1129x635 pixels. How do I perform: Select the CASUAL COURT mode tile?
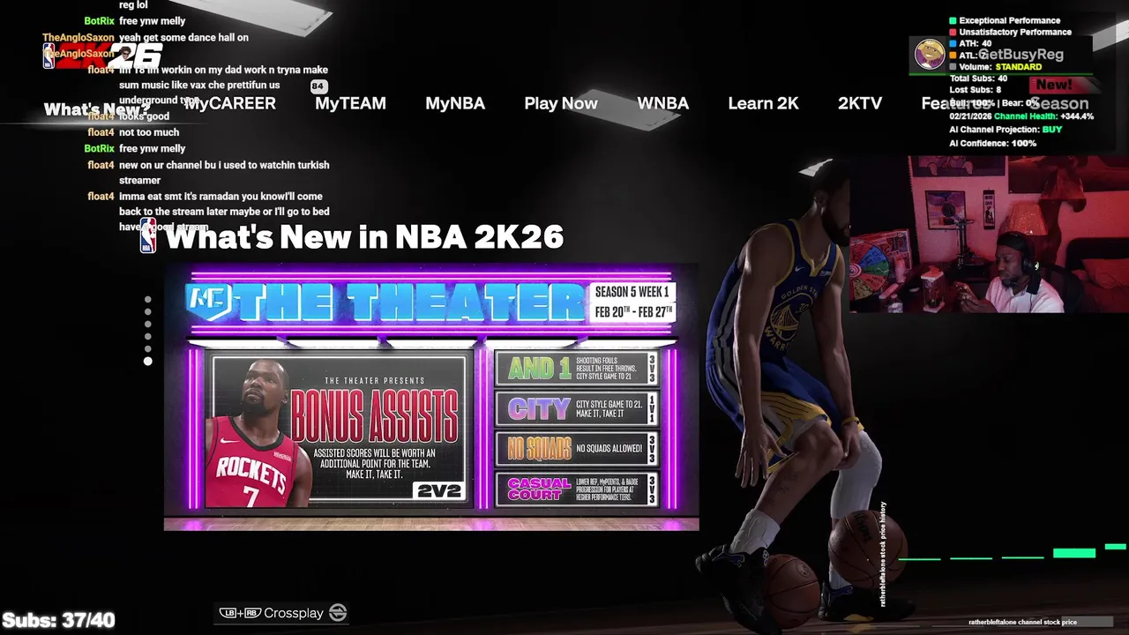coord(577,489)
